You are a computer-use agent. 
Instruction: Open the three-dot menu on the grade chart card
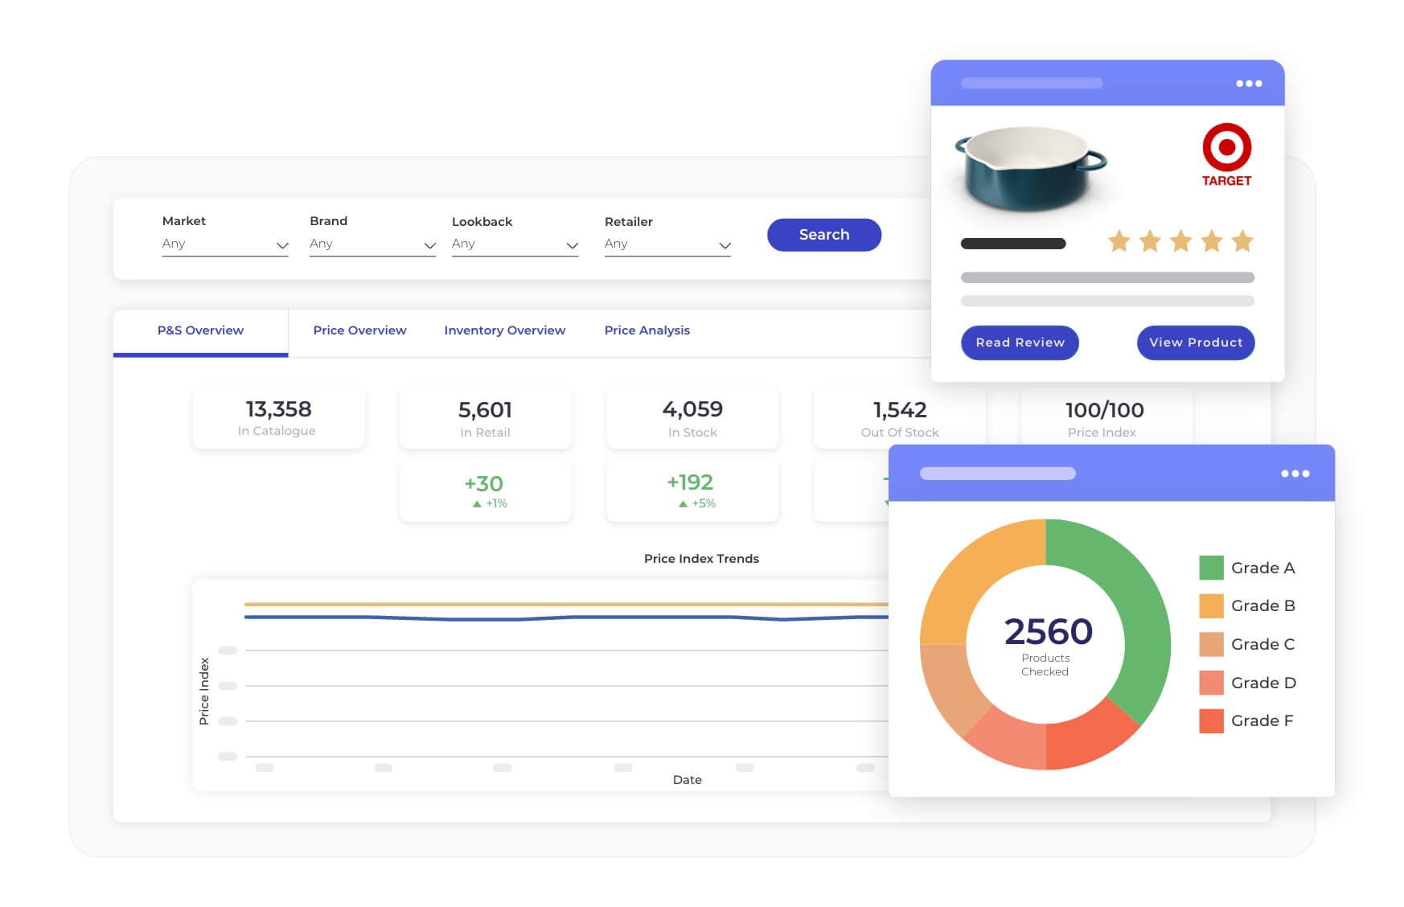tap(1295, 474)
